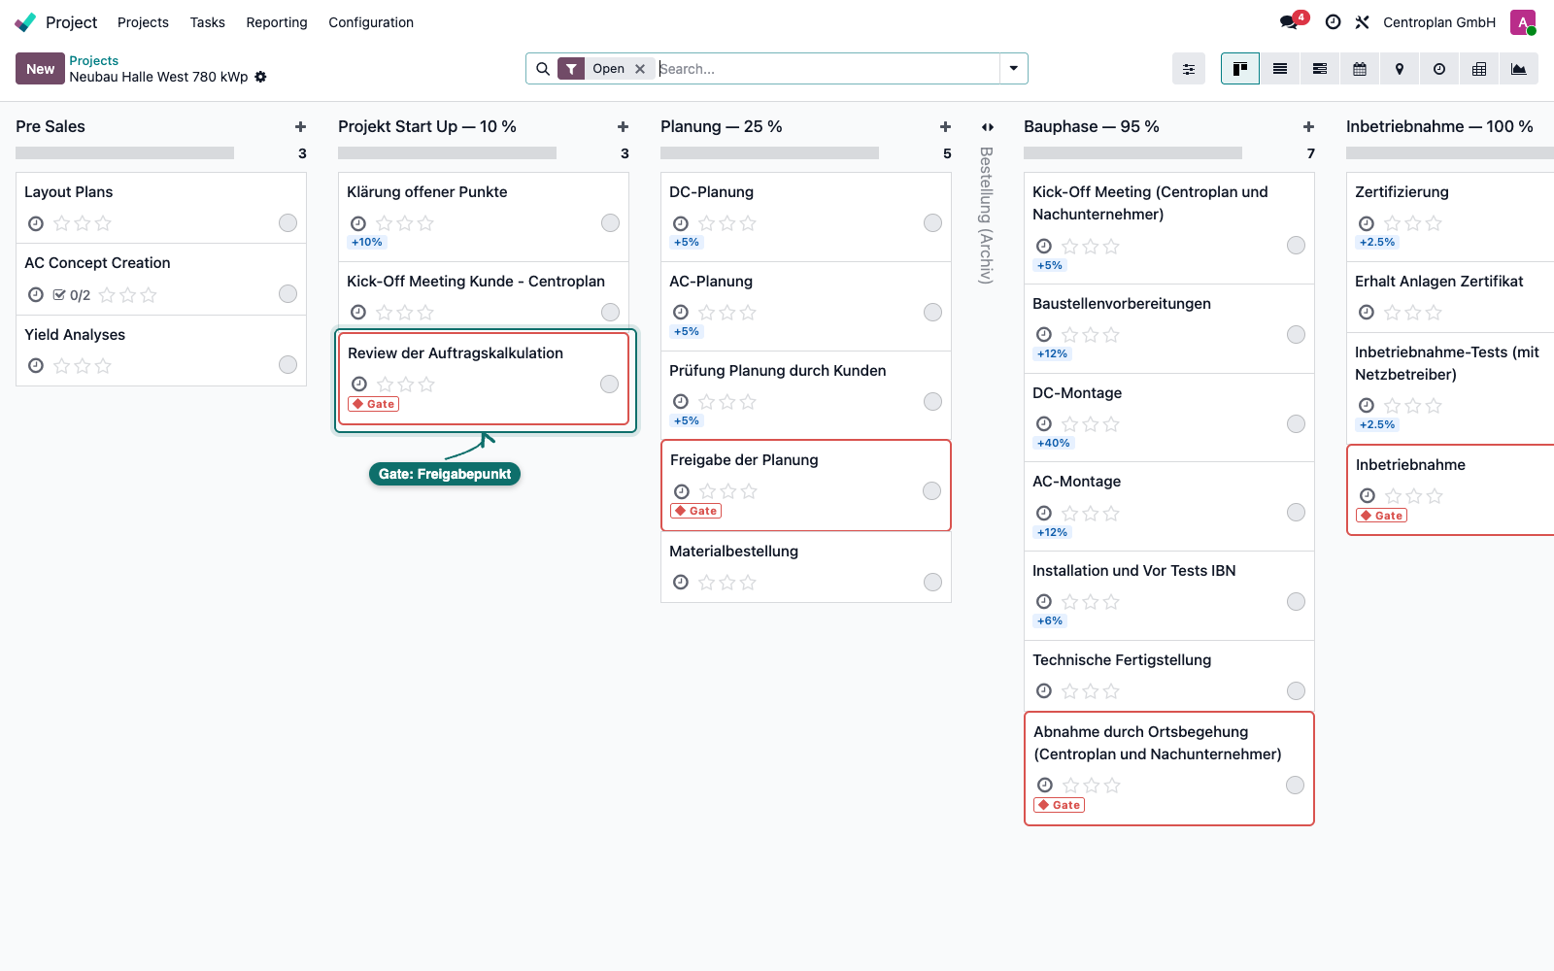Switch to Calendar view
Image resolution: width=1554 pixels, height=971 pixels.
tap(1360, 69)
